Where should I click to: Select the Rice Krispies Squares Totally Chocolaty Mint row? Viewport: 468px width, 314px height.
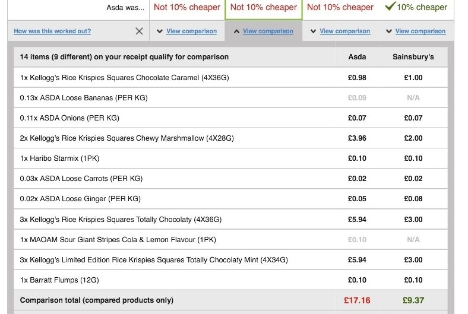coord(153,260)
